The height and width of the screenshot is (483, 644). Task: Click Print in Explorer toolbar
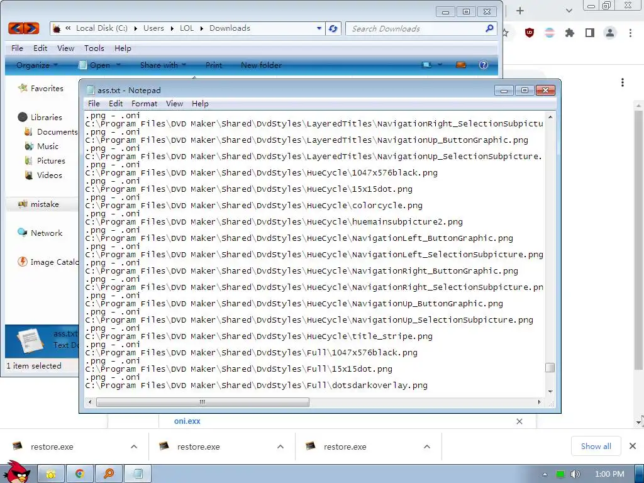[214, 65]
